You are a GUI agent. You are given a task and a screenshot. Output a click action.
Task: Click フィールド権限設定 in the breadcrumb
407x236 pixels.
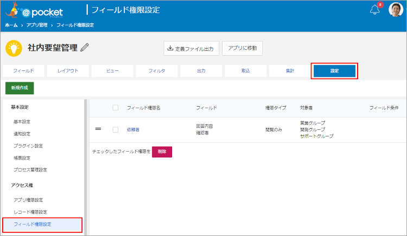point(75,25)
